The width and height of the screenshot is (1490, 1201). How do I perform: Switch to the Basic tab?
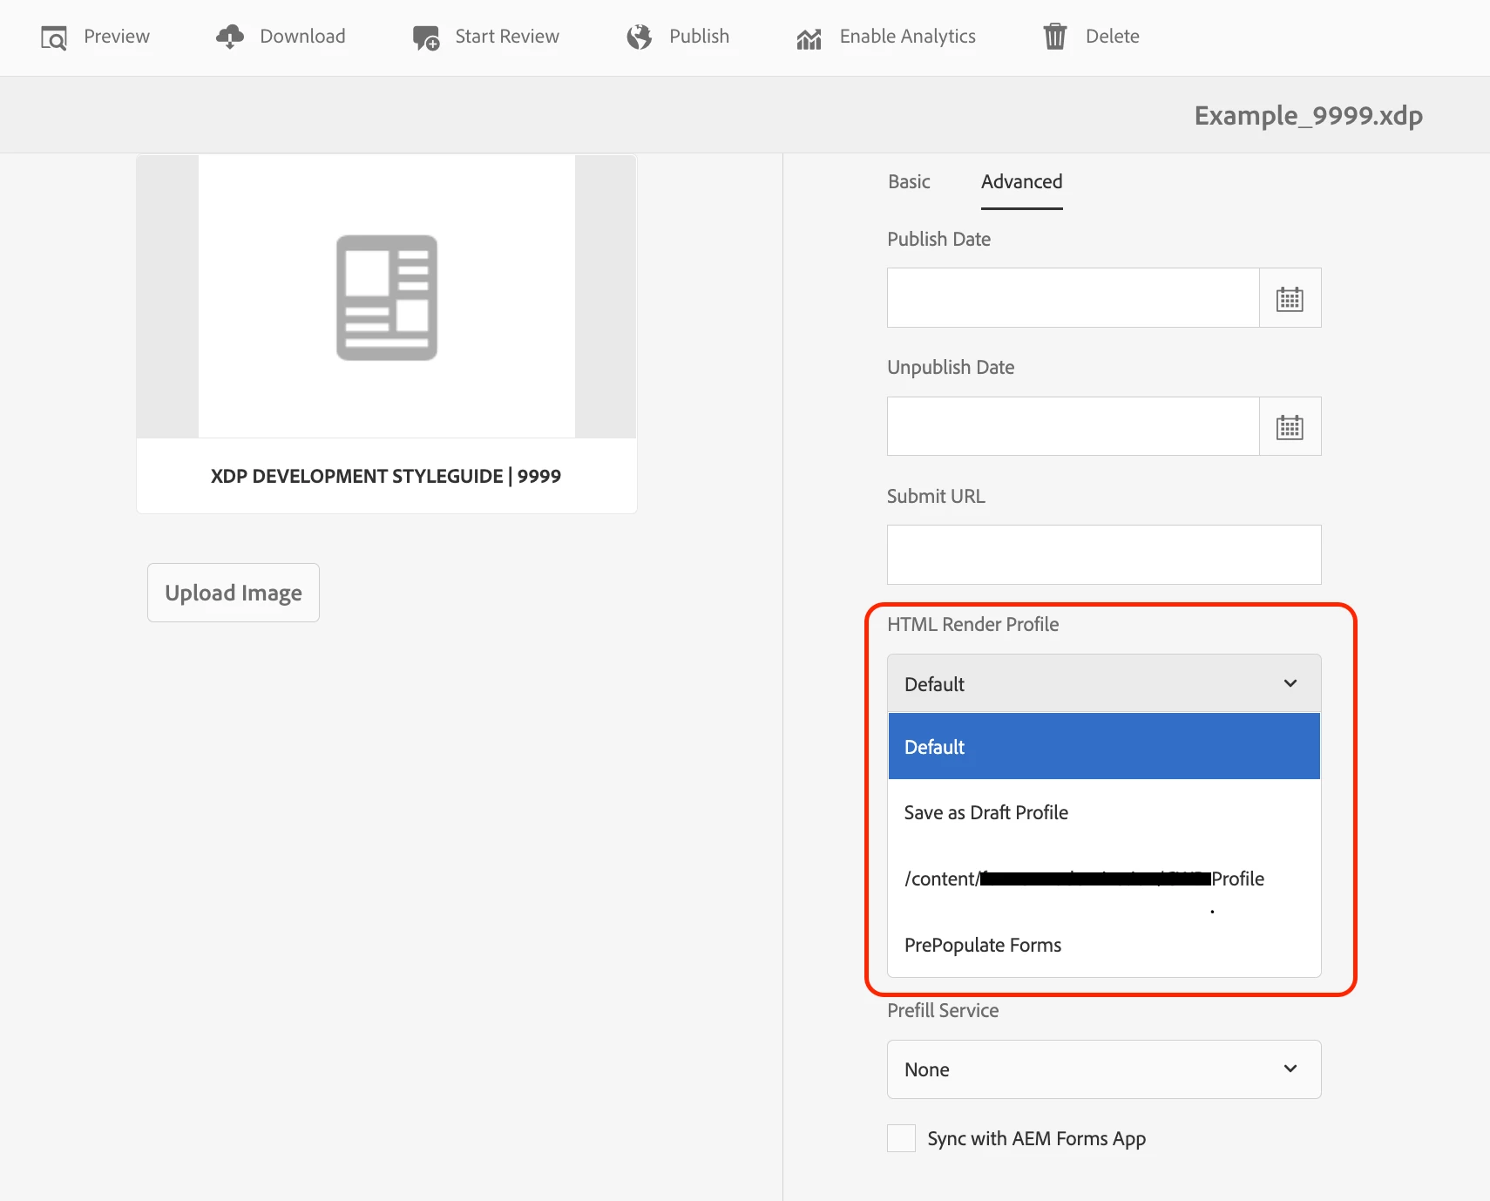point(909,181)
